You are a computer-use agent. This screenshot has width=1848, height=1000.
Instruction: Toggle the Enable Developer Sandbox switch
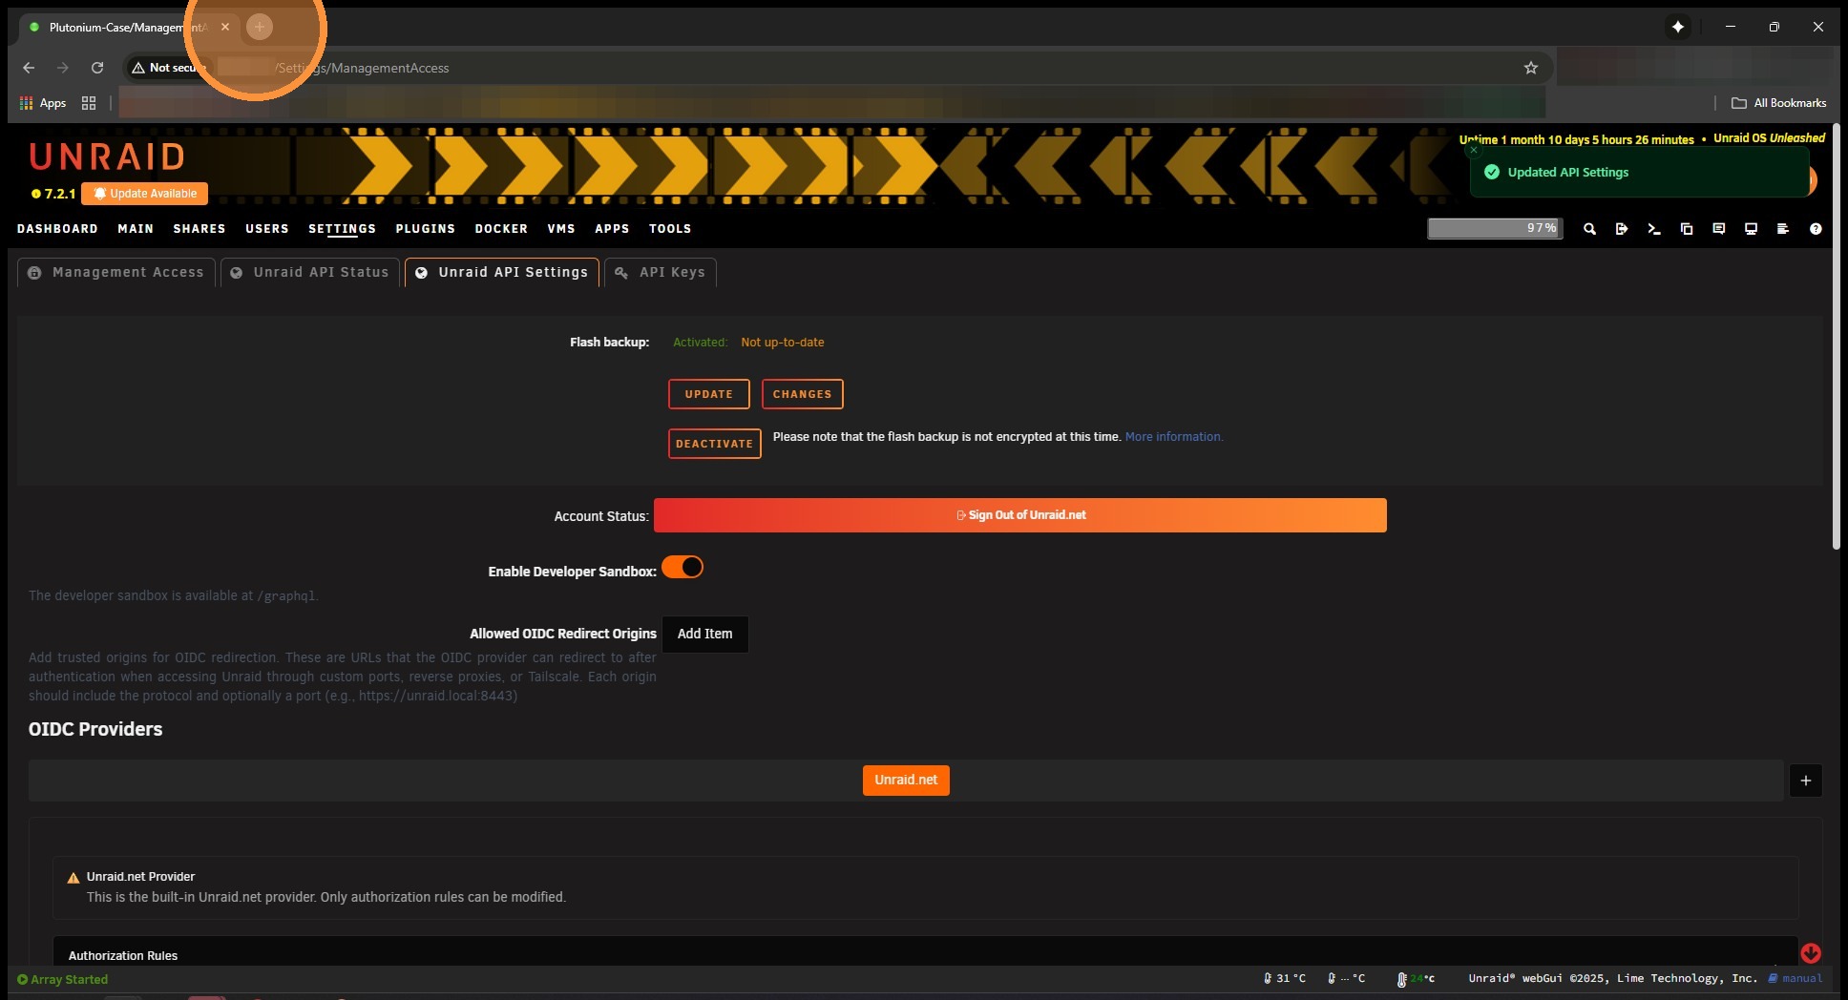682,568
